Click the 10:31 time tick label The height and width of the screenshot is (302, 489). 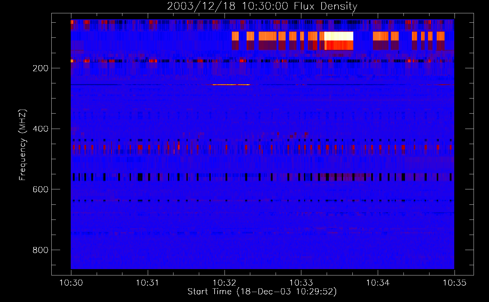pyautogui.click(x=147, y=283)
